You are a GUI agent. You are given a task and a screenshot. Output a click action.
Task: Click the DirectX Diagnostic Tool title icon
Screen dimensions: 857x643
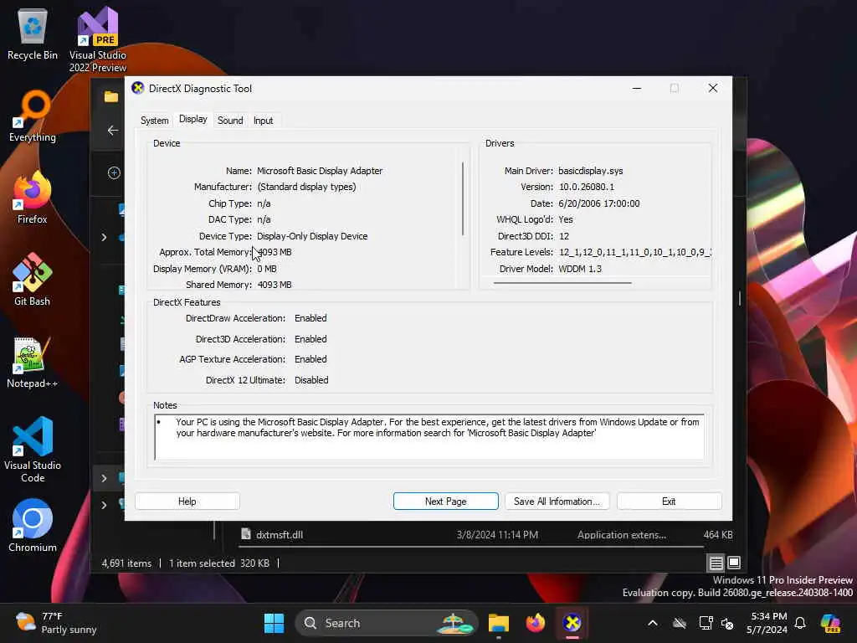[138, 88]
